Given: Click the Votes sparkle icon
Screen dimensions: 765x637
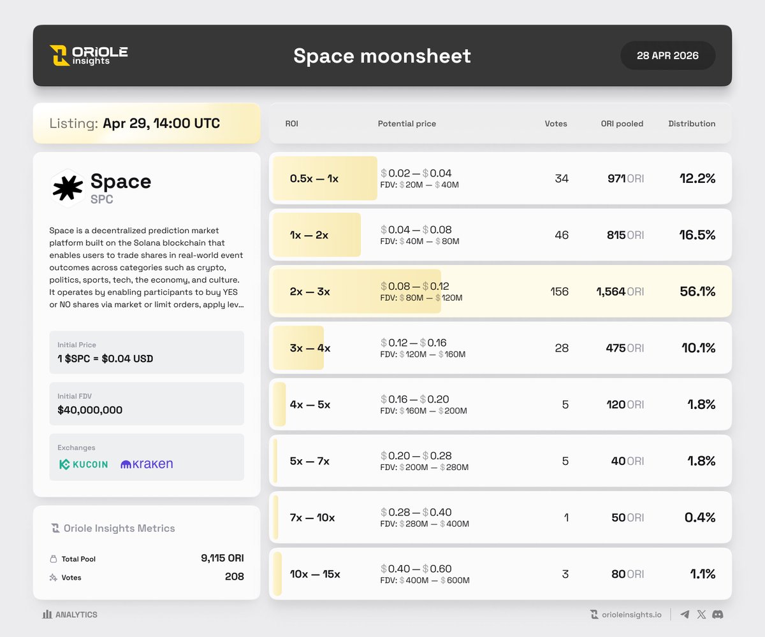Looking at the screenshot, I should [54, 578].
